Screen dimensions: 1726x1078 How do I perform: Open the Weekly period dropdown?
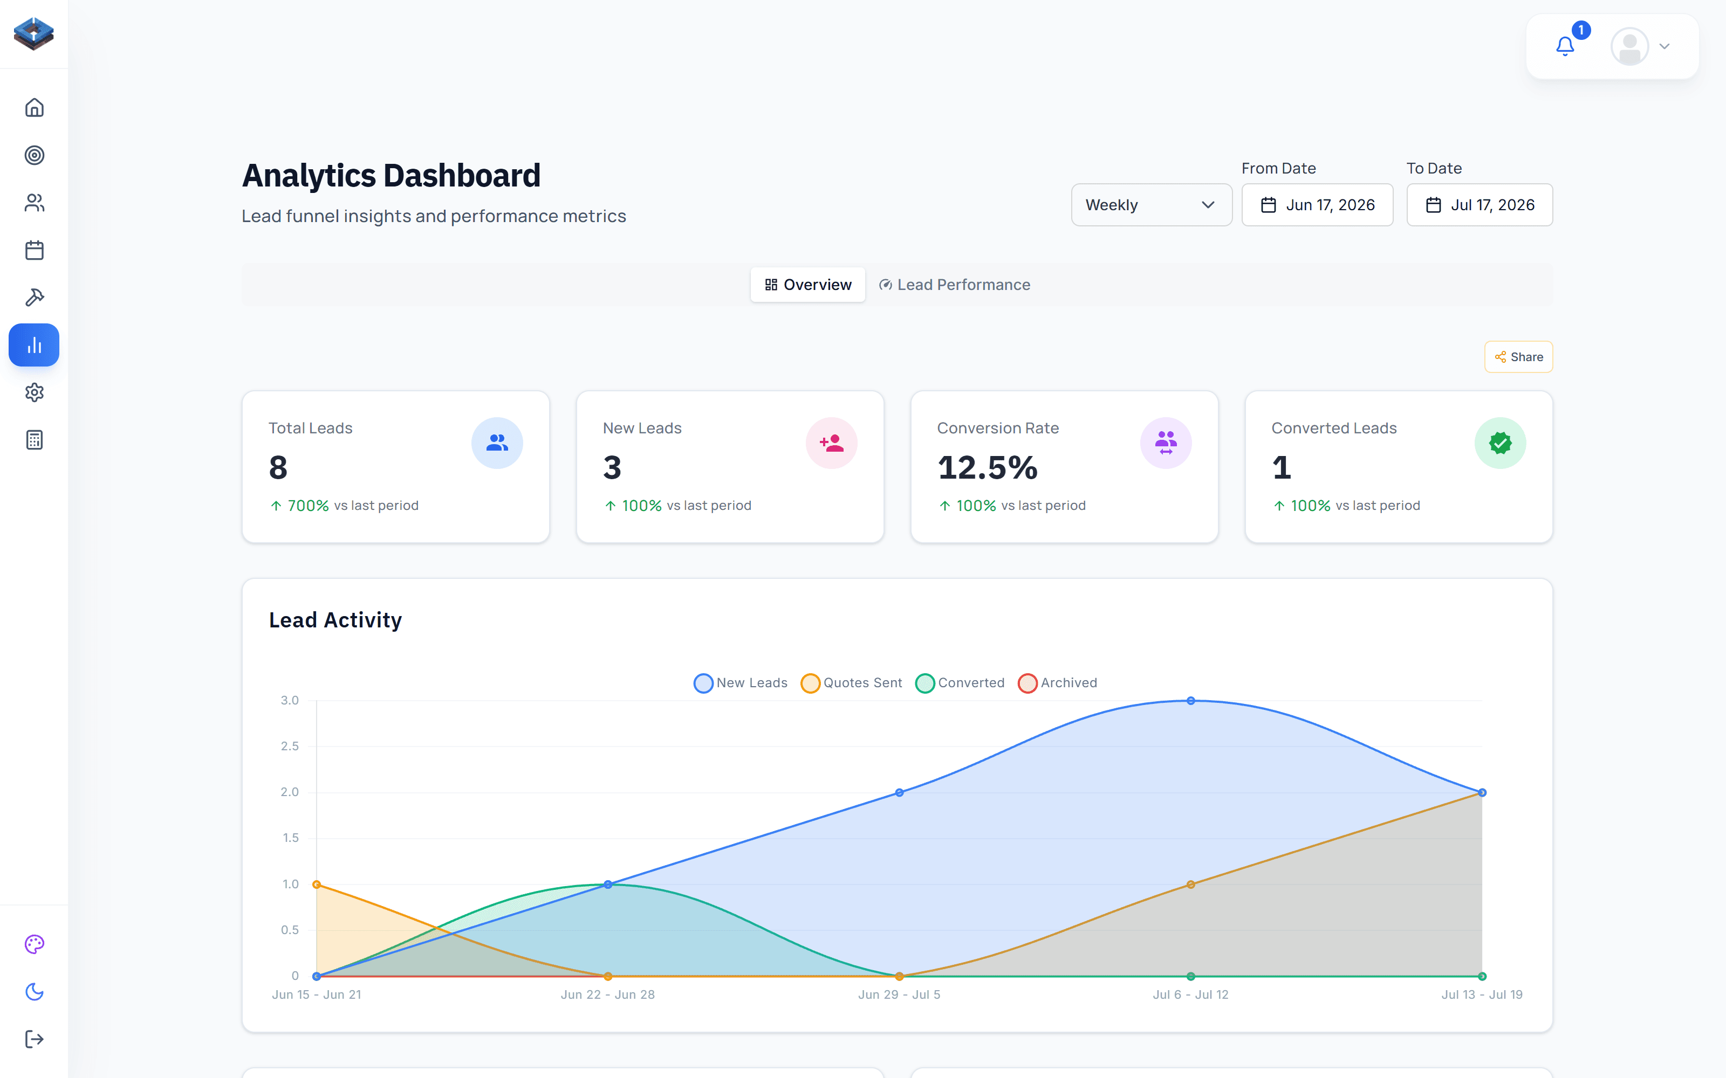(x=1151, y=205)
